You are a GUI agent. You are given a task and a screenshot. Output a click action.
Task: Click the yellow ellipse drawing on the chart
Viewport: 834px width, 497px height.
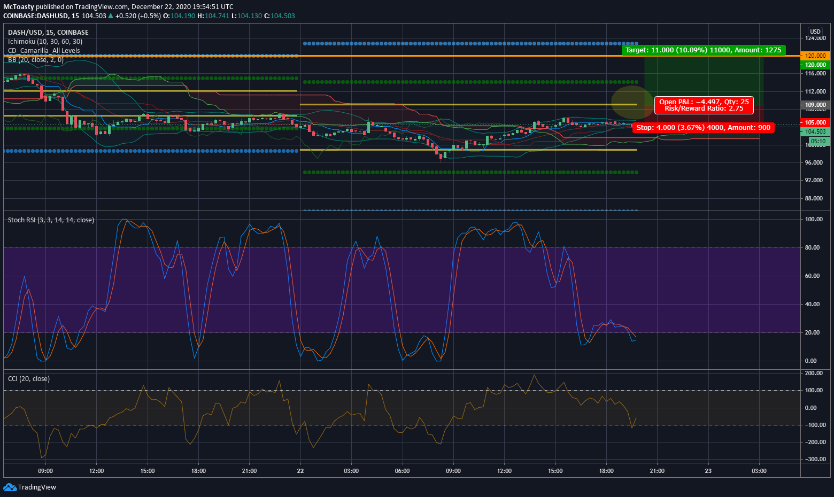pyautogui.click(x=632, y=102)
